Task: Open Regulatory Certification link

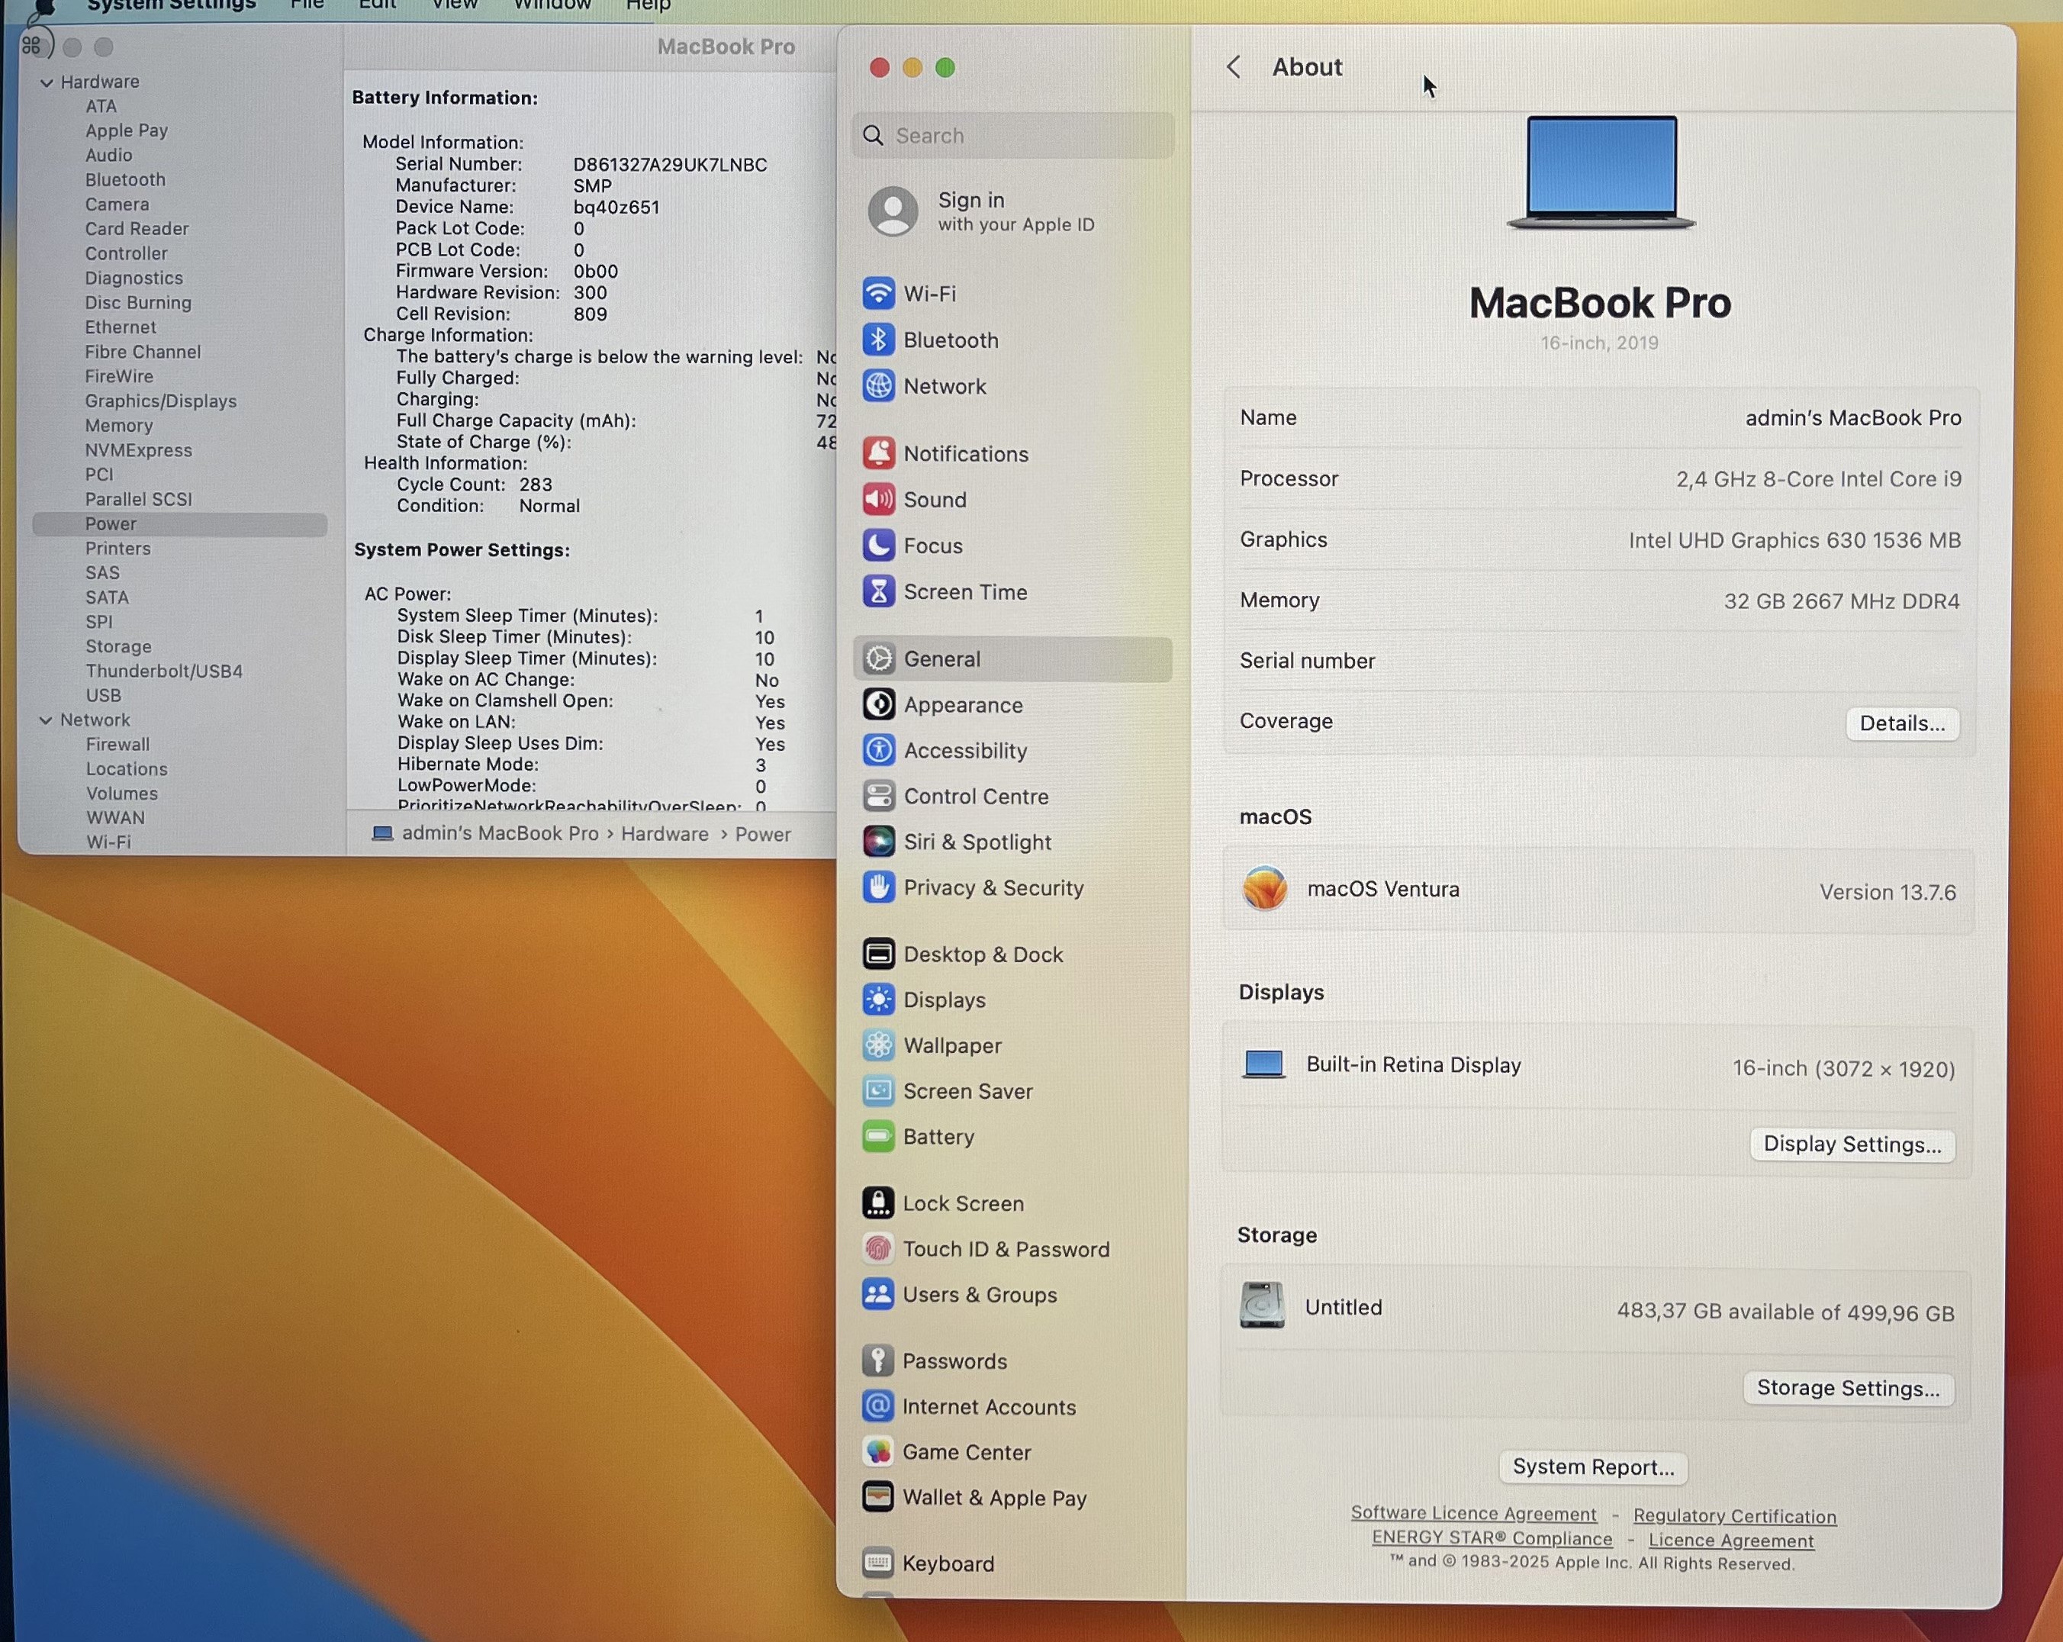Action: tap(1734, 1517)
